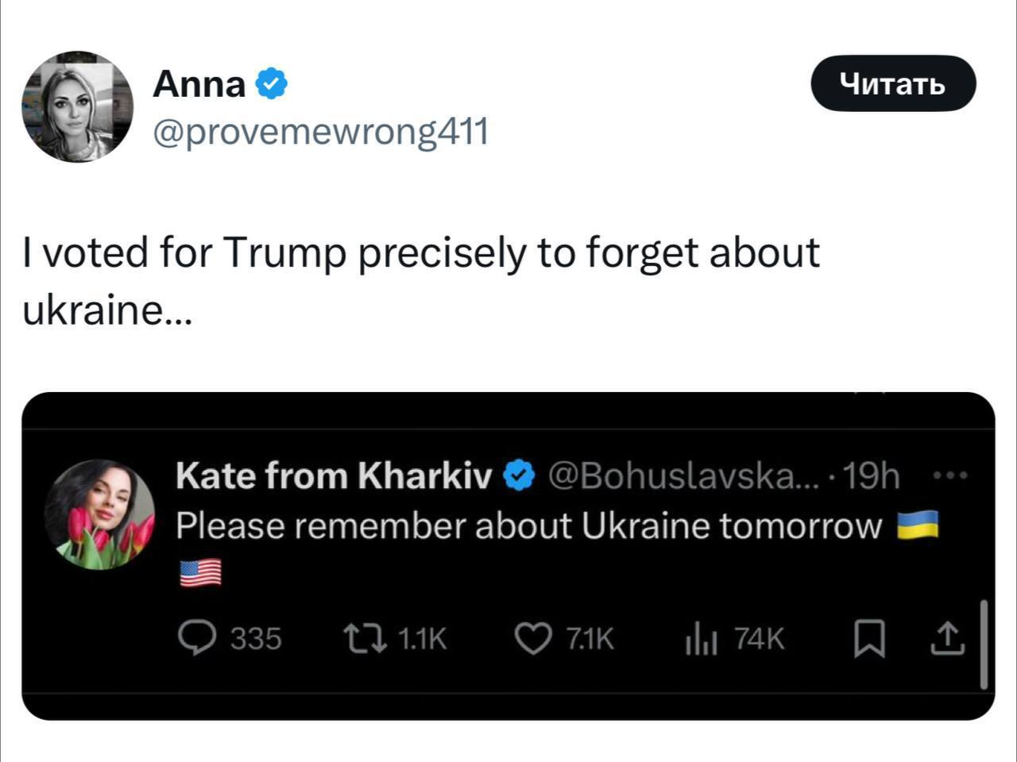This screenshot has height=762, width=1017.
Task: Bookmark the quoted tweet
Action: [x=869, y=638]
